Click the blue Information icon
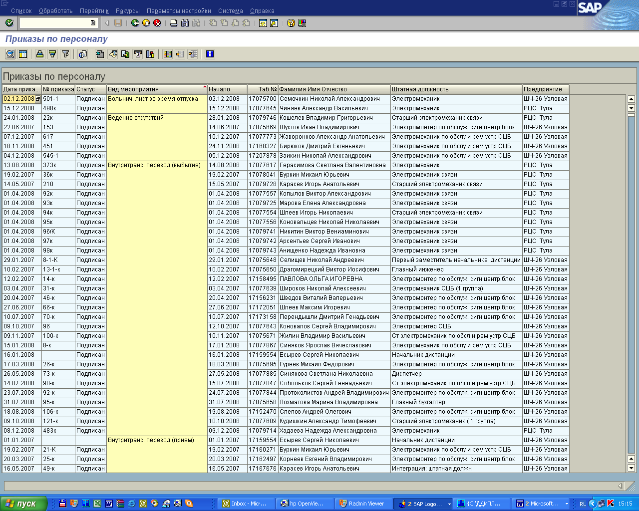The width and height of the screenshot is (639, 511). (210, 54)
